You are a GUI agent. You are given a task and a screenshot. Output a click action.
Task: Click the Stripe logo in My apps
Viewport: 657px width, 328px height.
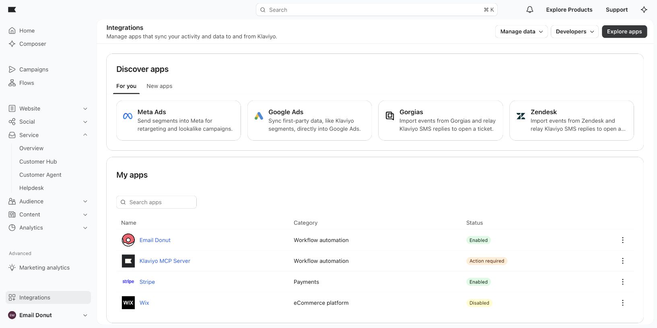[128, 282]
